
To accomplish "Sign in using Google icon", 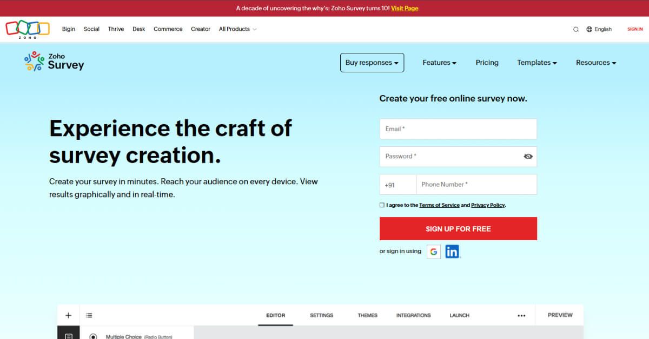I will pyautogui.click(x=434, y=252).
